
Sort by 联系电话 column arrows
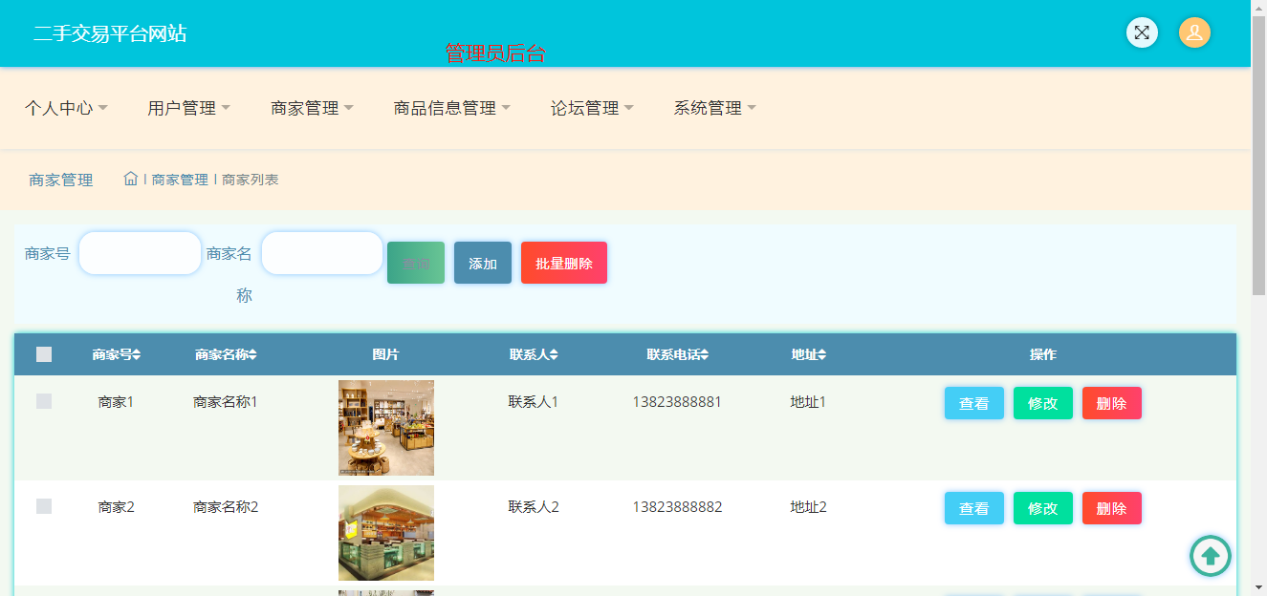[x=705, y=355]
